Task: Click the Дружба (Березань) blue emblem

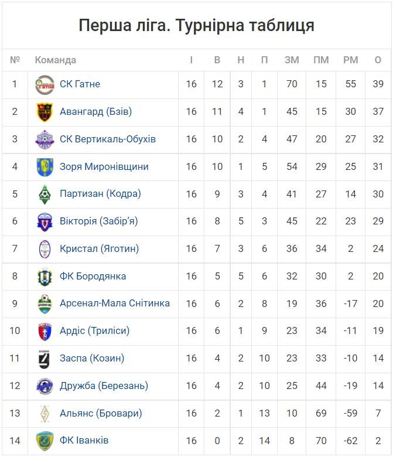Action: pyautogui.click(x=45, y=386)
